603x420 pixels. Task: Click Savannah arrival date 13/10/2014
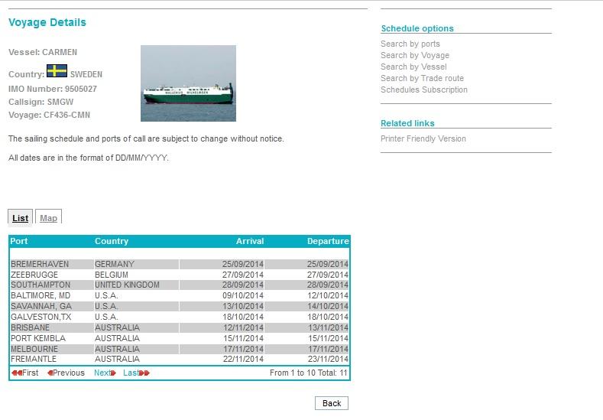point(243,307)
